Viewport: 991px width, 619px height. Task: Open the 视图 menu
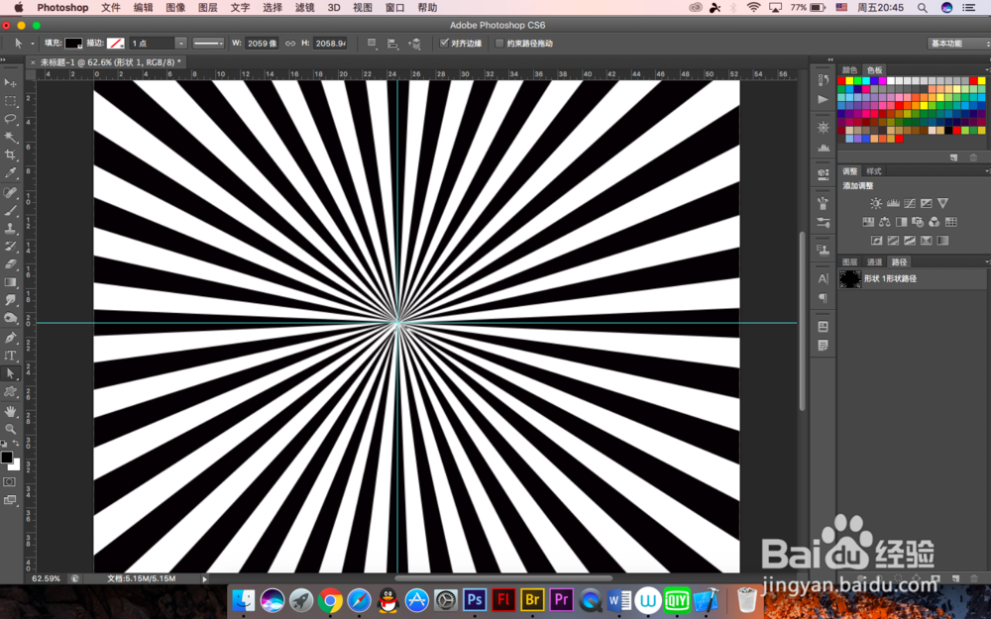click(362, 8)
